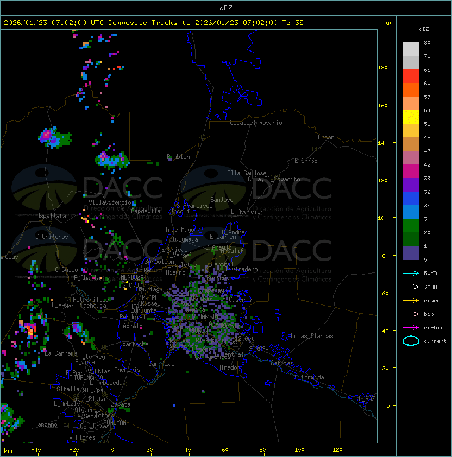
Task: Click the dBZ heading above the color scale
Action: click(424, 29)
